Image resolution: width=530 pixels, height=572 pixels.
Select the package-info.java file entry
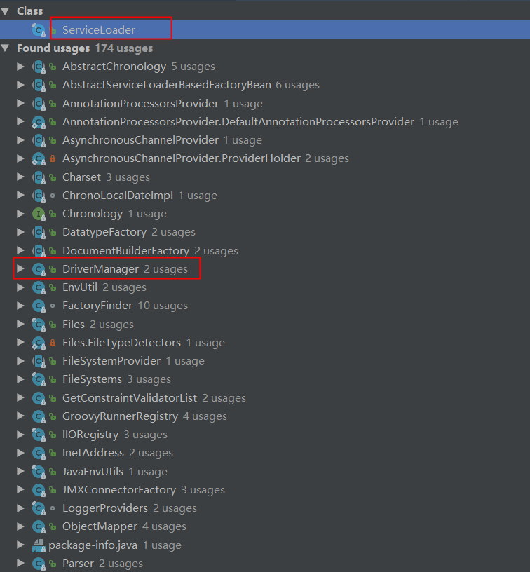click(115, 545)
